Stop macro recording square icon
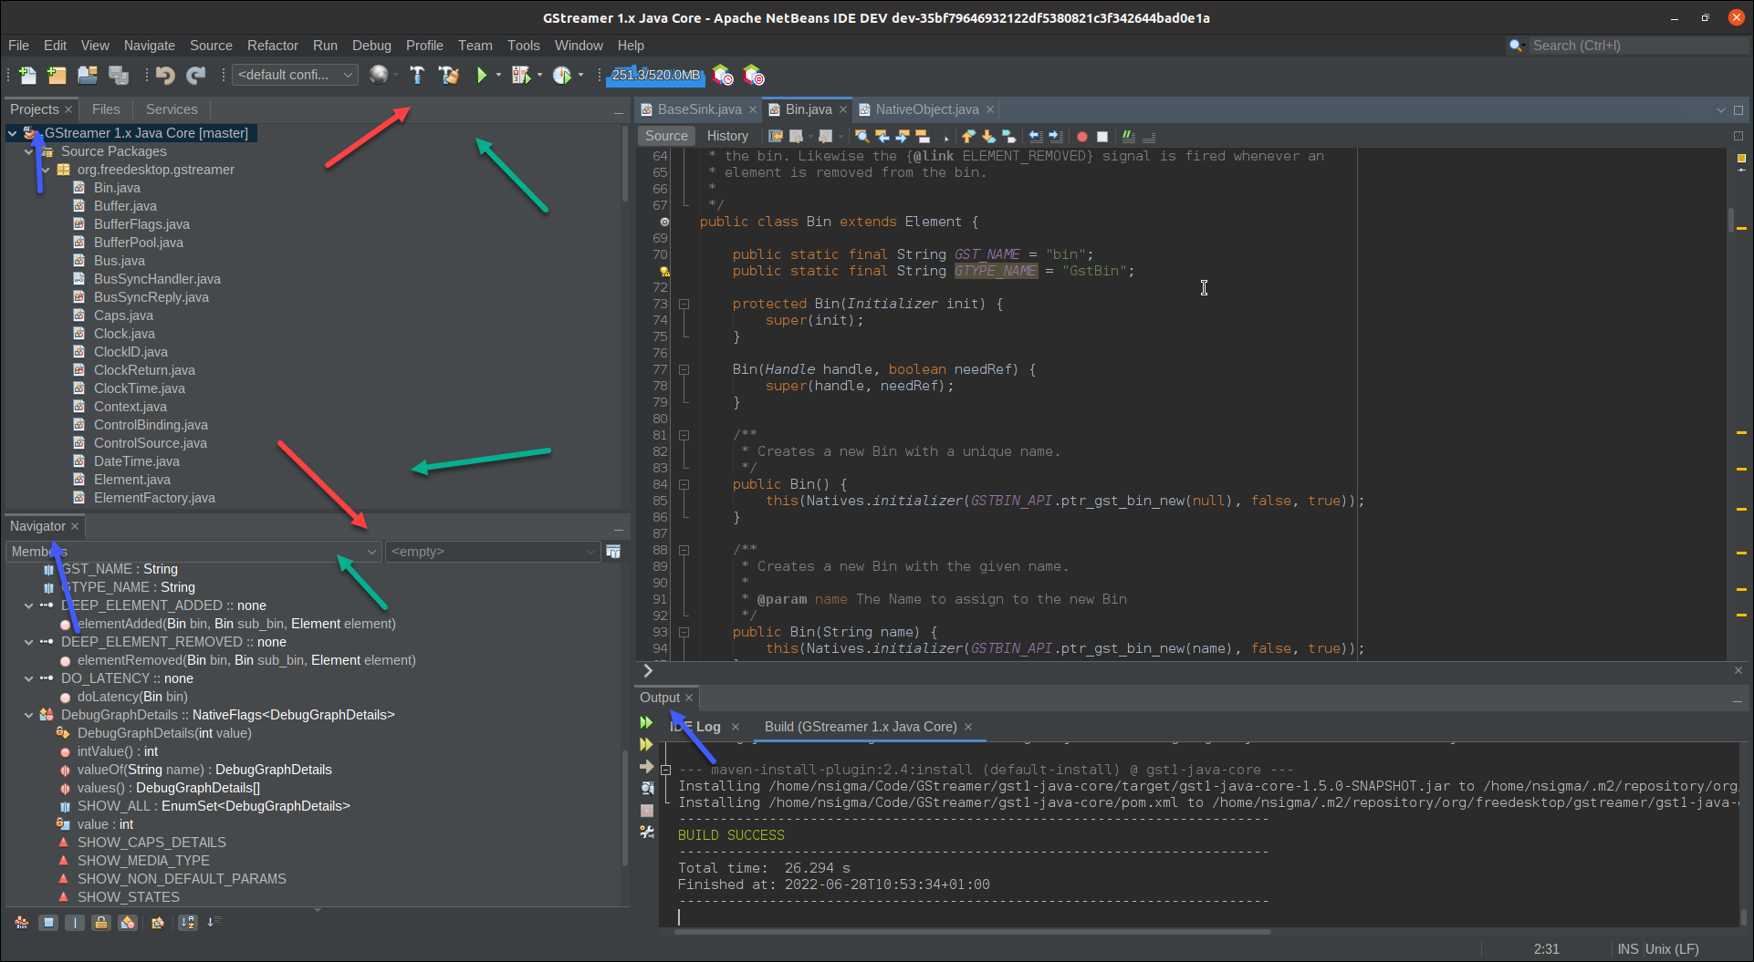This screenshot has height=962, width=1754. [x=1102, y=136]
